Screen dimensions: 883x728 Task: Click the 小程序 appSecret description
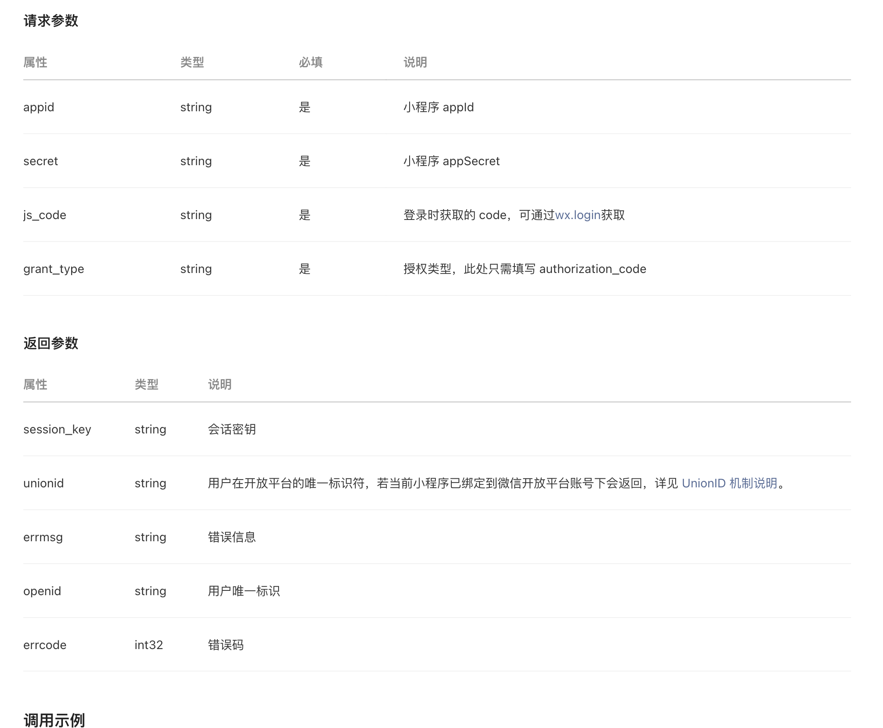click(x=451, y=161)
